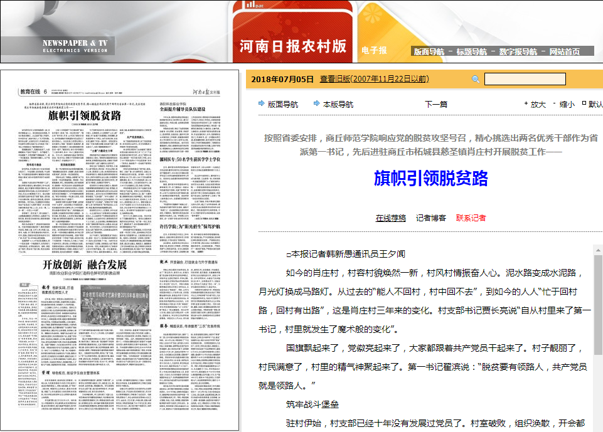The image size is (603, 432).
Task: Open 版面导航 in the top navigation bar
Action: tap(429, 51)
